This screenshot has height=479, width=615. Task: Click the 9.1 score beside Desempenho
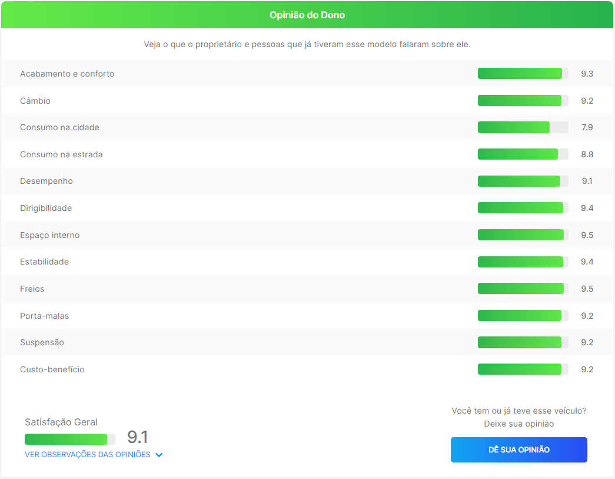point(587,181)
